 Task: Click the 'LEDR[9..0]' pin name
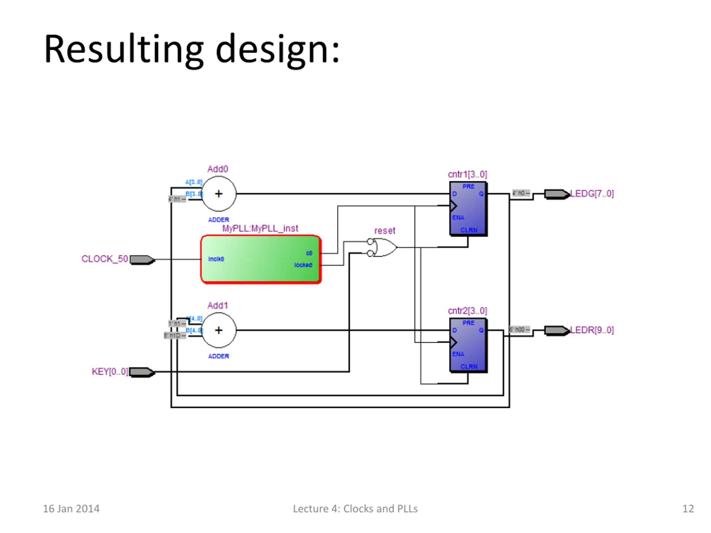tap(592, 330)
